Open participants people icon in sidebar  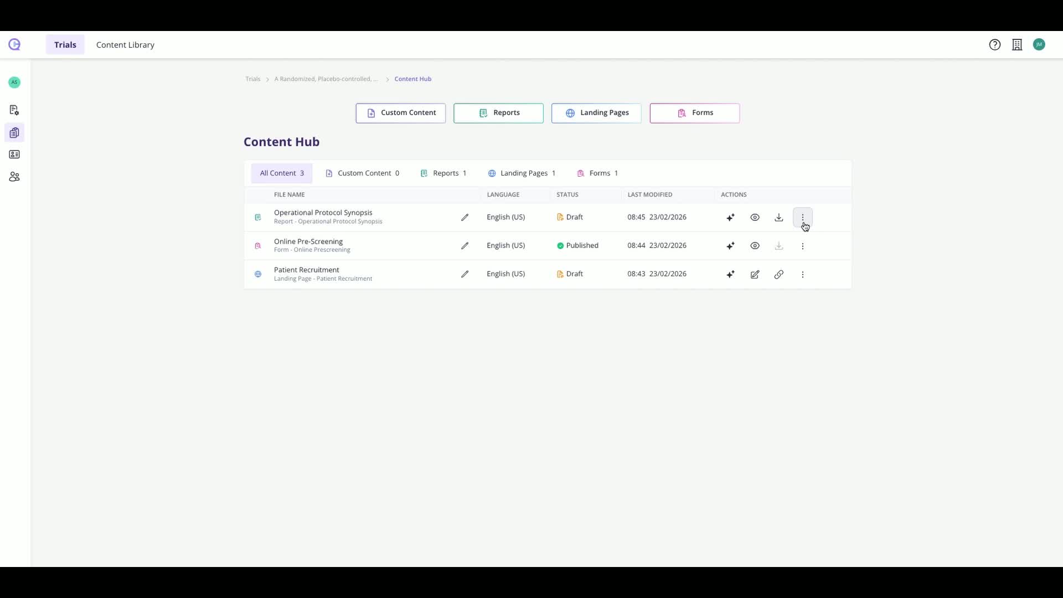click(14, 177)
